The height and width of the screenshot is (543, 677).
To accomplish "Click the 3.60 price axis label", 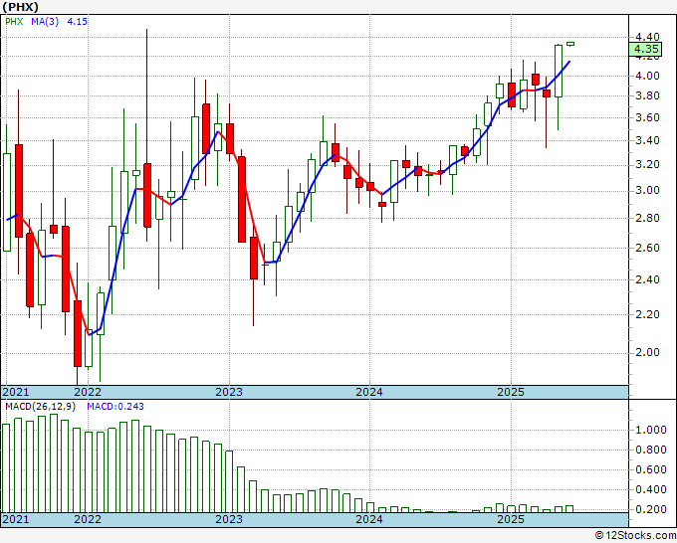I will pyautogui.click(x=647, y=117).
